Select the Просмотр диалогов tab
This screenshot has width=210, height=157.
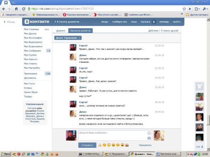80,31
